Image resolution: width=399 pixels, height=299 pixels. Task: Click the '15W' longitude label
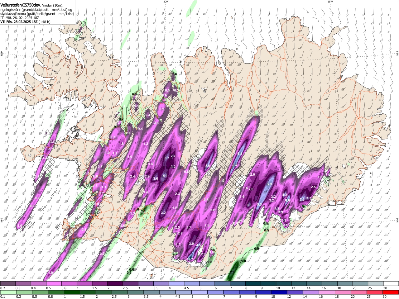click(x=330, y=2)
